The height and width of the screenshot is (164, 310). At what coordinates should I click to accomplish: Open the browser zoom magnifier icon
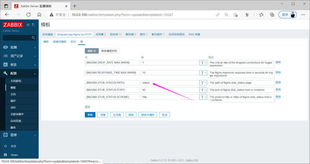pos(226,15)
